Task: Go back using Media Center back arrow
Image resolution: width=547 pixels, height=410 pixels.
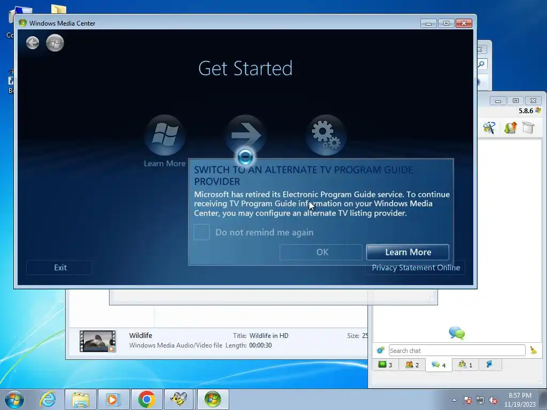Action: click(33, 43)
